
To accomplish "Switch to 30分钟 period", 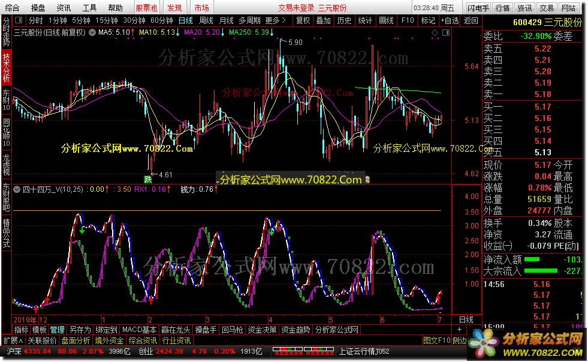I will [x=134, y=20].
